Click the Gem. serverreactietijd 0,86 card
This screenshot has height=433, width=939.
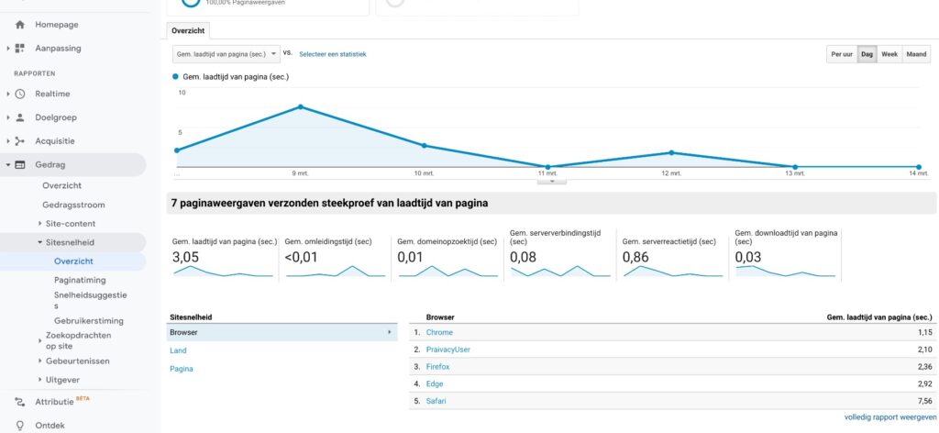point(673,258)
